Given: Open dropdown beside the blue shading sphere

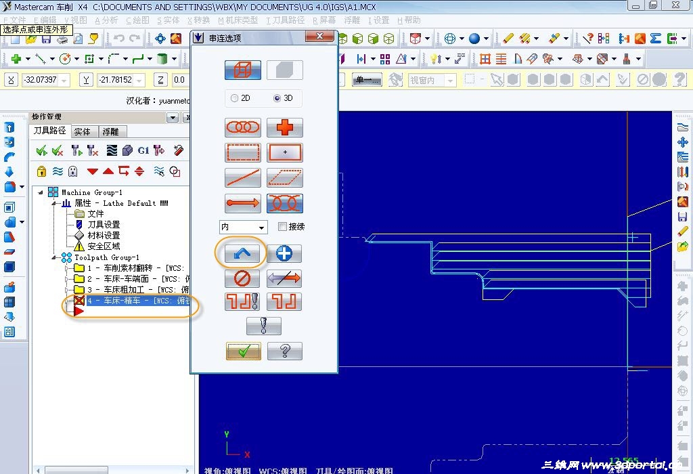Looking at the screenshot, I should click(x=486, y=39).
